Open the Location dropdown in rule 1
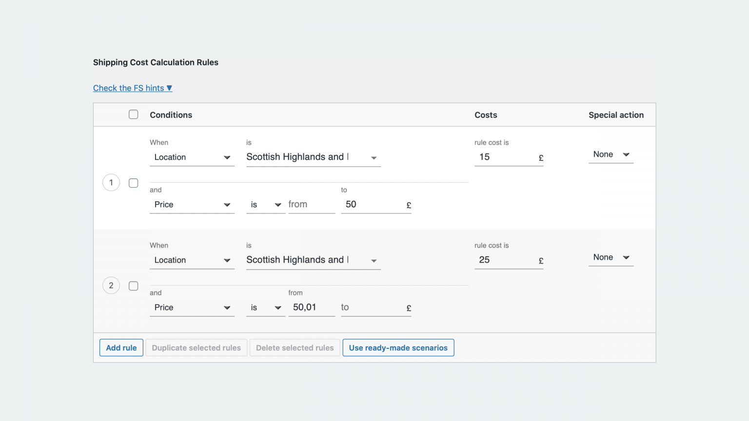 click(192, 157)
